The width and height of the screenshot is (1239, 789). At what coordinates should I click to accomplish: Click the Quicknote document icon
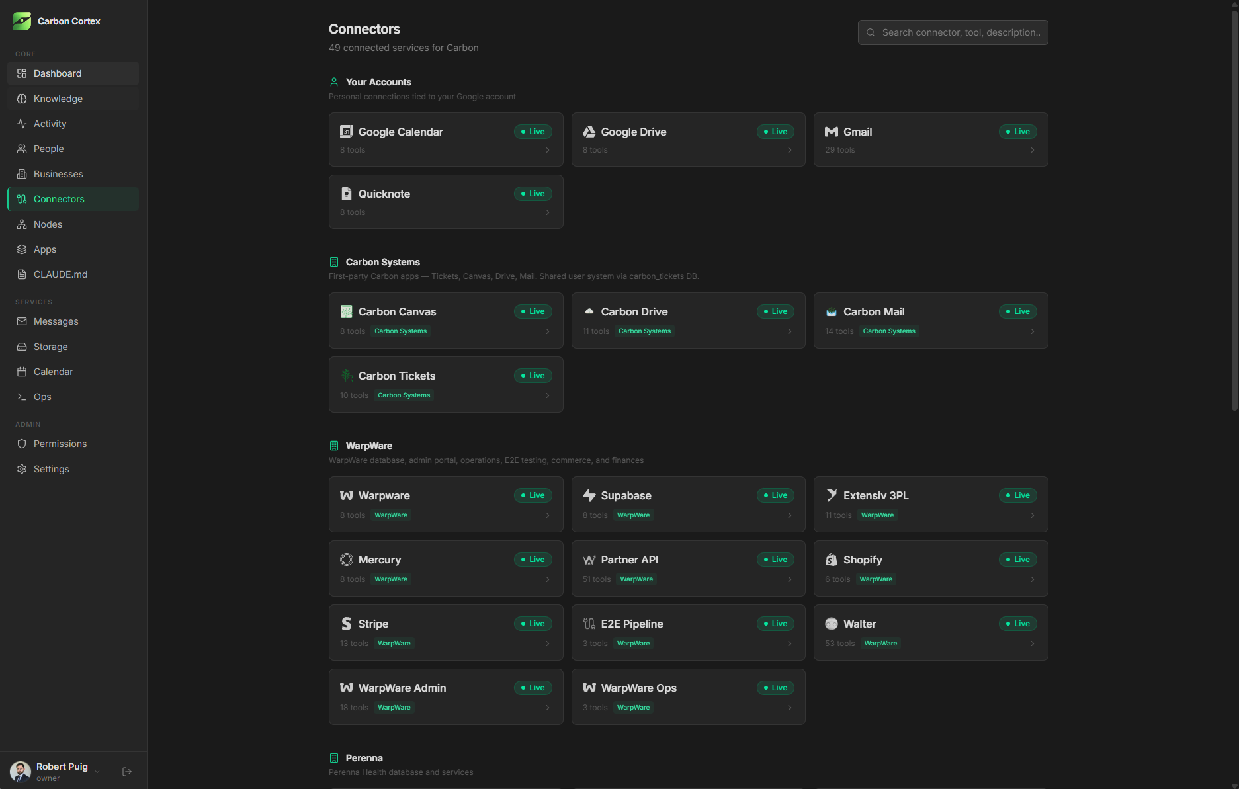point(347,194)
